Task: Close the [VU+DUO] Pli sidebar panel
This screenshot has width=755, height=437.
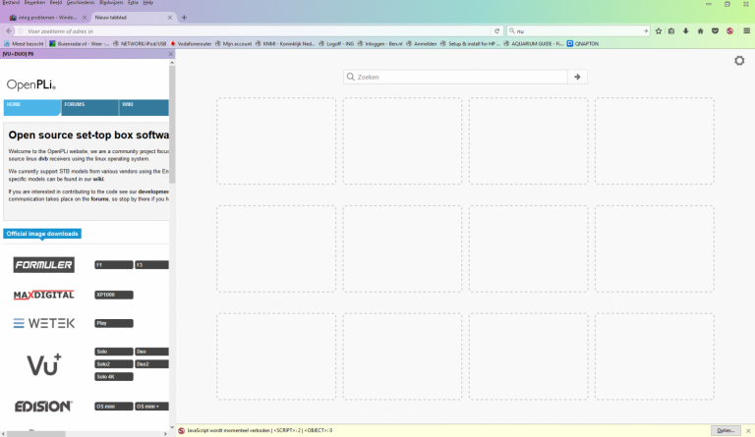Action: pyautogui.click(x=169, y=54)
